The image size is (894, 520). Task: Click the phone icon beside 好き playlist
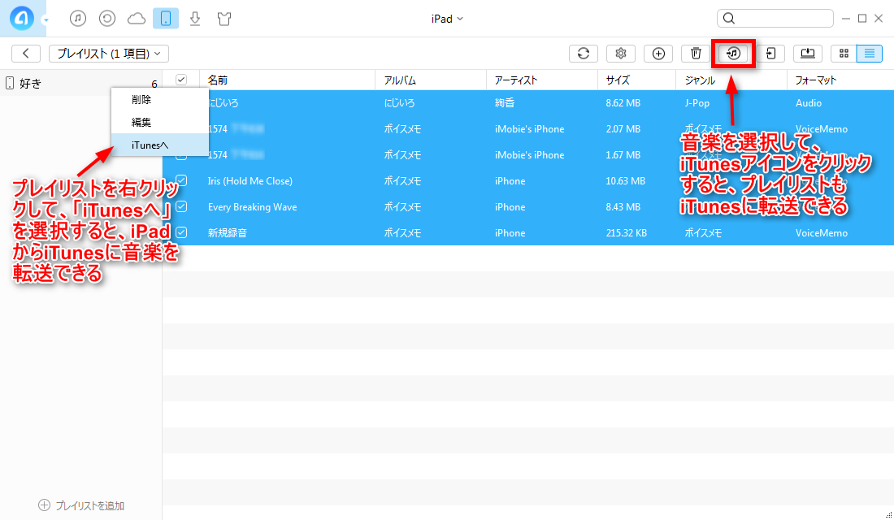(10, 83)
